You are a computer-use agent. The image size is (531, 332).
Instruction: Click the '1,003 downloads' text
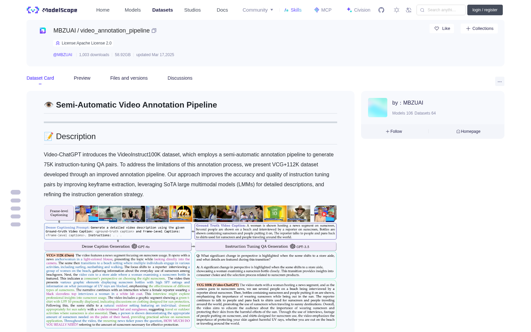(x=94, y=55)
